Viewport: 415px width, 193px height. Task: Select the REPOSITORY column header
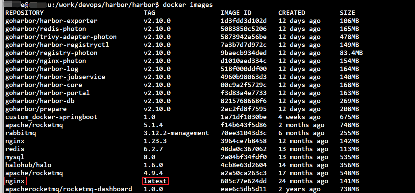[x=24, y=13]
